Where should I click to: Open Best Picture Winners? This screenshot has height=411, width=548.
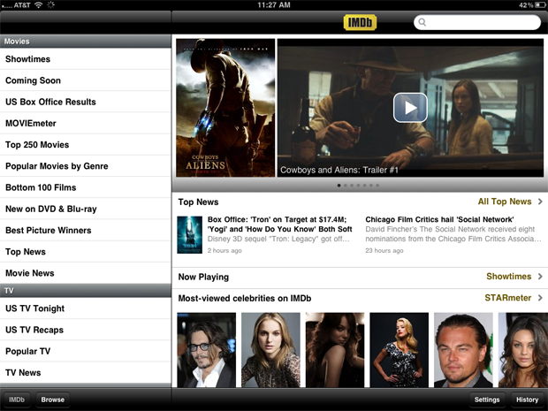(x=86, y=230)
